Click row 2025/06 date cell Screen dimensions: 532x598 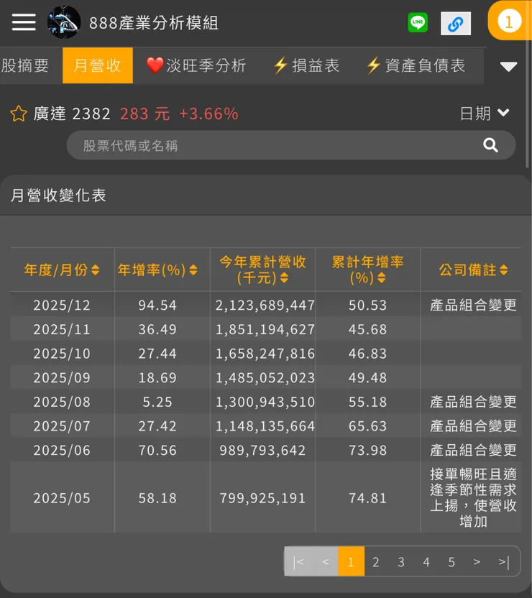[x=62, y=451]
